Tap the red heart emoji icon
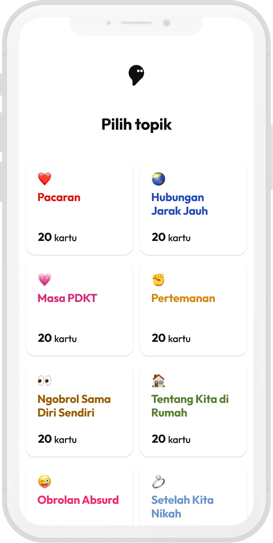273x543 pixels. tap(44, 179)
